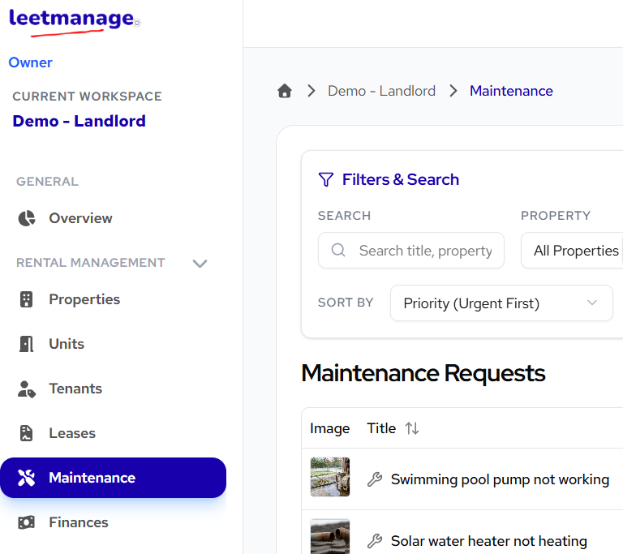Click the Sort By dropdown chevron arrow

point(592,303)
